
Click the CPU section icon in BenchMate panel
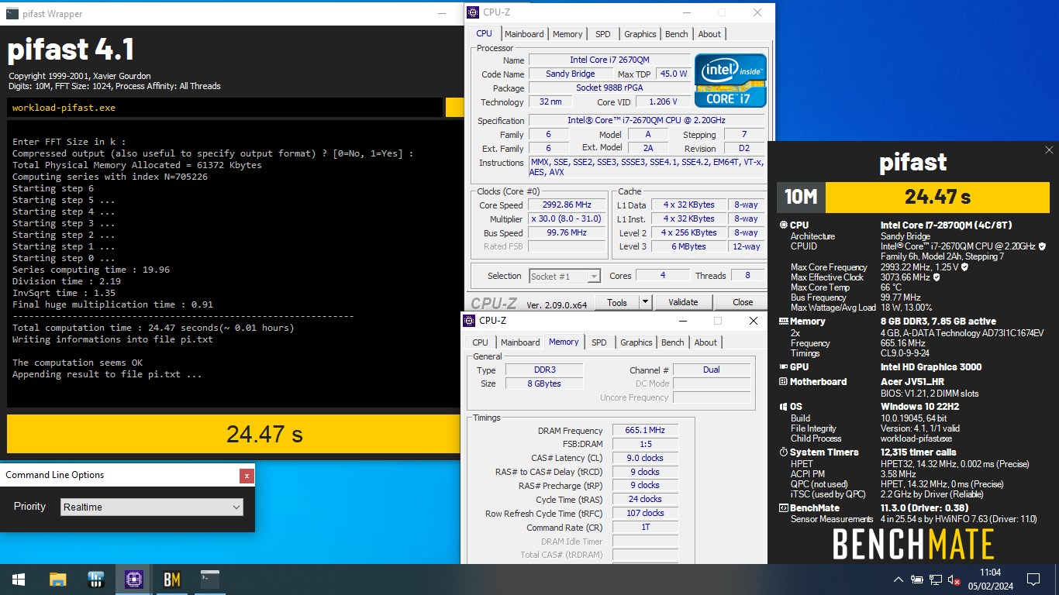click(x=783, y=225)
